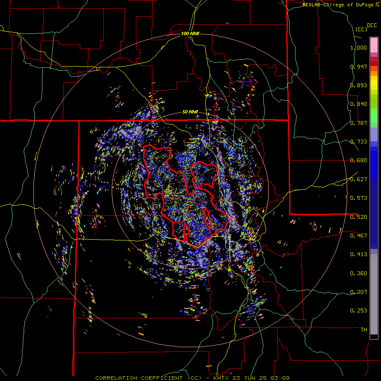
Task: Click the 100 NMI range ring label
Action: coord(190,33)
